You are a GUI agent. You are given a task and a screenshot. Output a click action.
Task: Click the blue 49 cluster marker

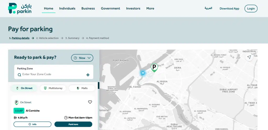pyautogui.click(x=143, y=73)
